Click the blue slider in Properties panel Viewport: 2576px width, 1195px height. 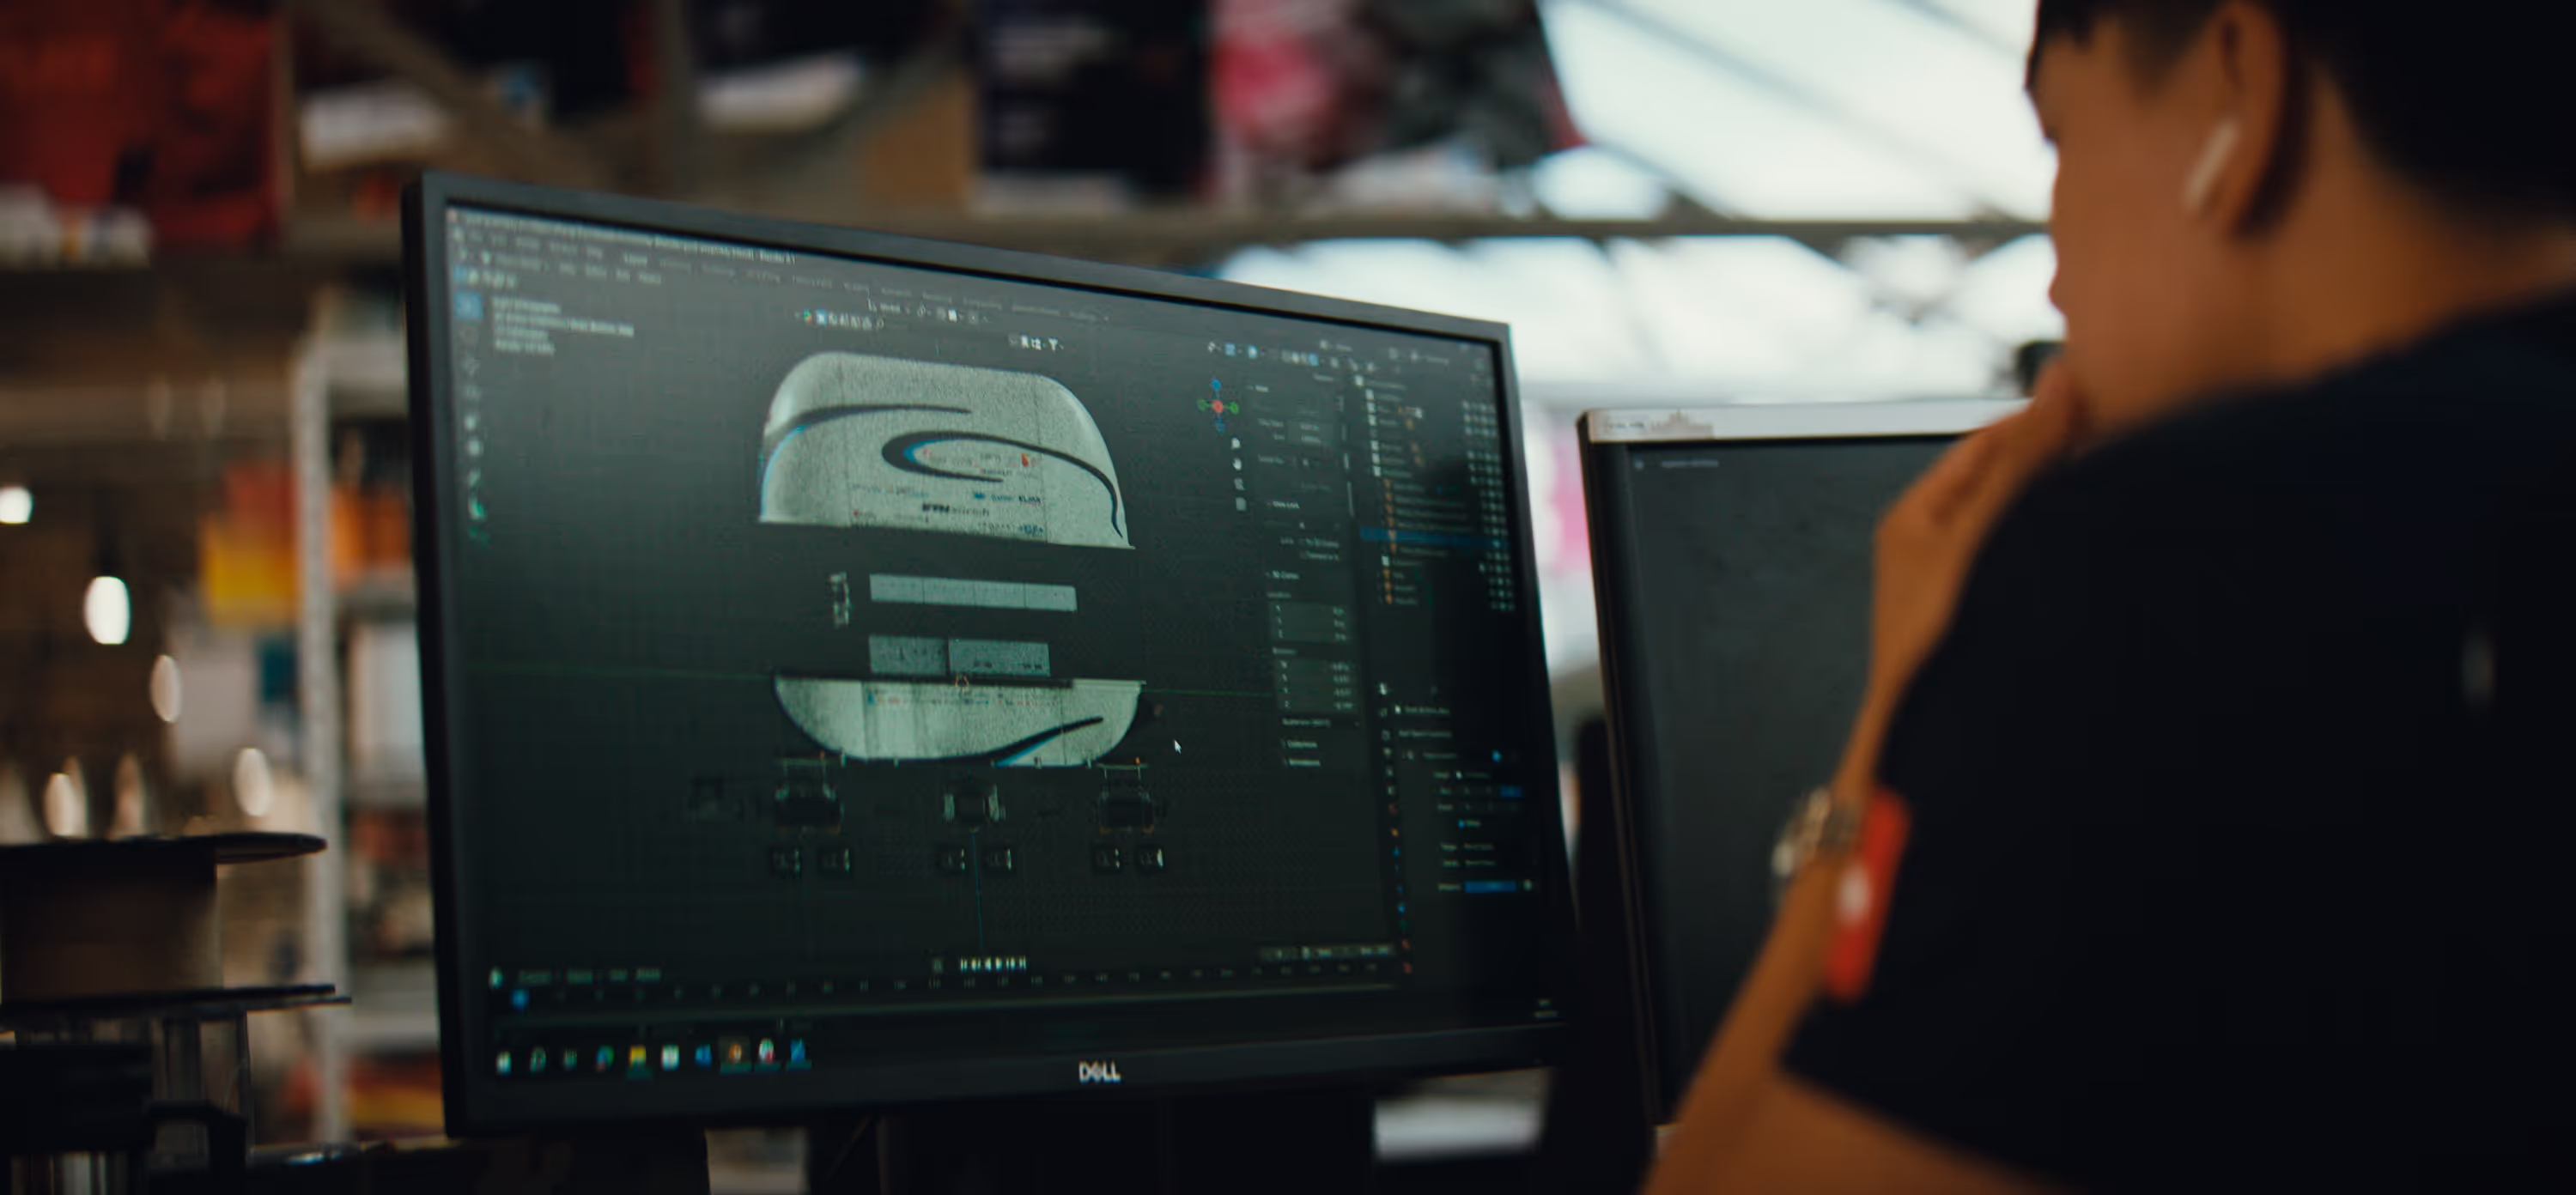(1490, 885)
